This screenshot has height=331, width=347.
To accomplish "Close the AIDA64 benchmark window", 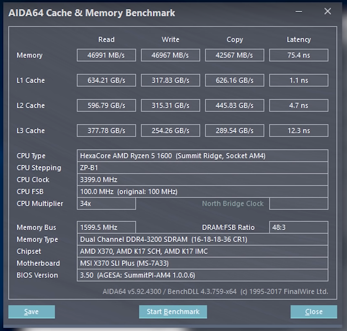I will point(328,12).
